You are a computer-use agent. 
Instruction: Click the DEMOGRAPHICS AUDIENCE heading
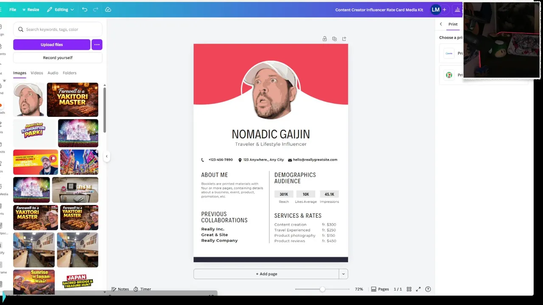(x=295, y=178)
